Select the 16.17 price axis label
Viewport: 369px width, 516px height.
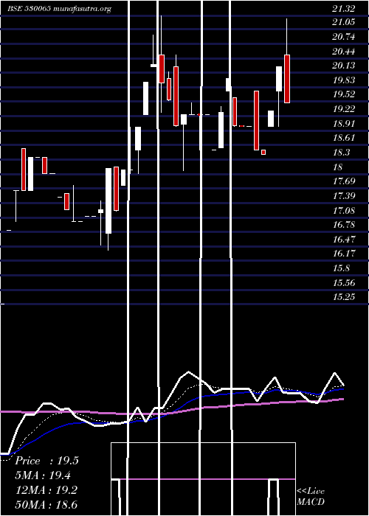pos(344,254)
